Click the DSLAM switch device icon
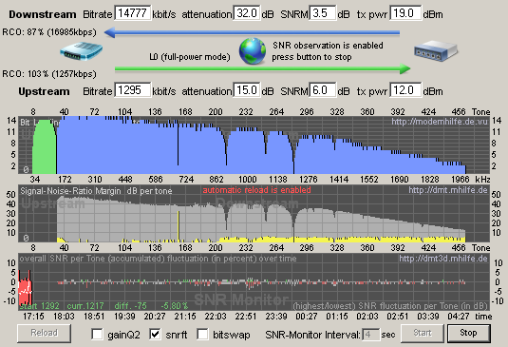 pos(436,50)
